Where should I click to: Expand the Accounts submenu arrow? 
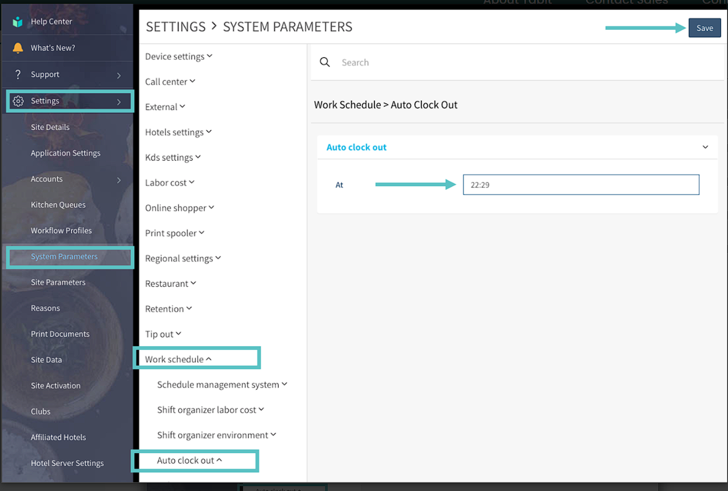click(x=118, y=180)
